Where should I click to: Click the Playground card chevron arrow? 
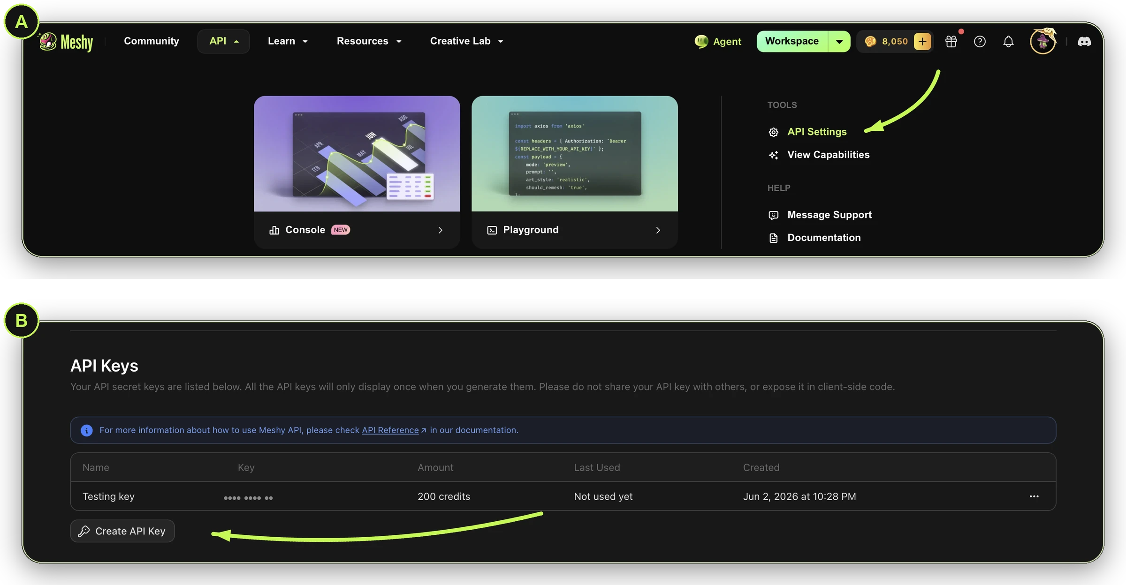(x=658, y=230)
